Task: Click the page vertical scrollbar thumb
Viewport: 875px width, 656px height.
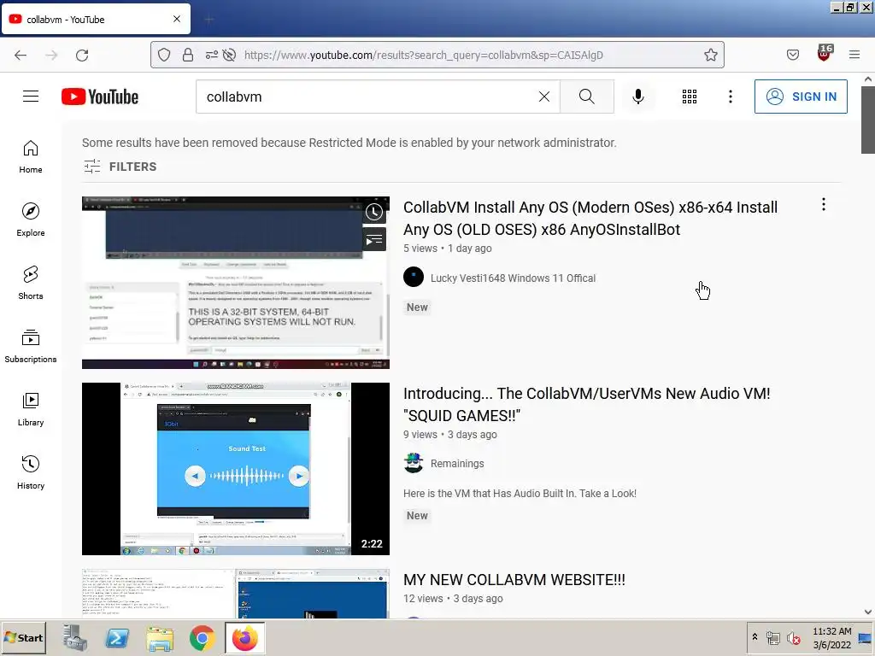Action: (x=868, y=120)
